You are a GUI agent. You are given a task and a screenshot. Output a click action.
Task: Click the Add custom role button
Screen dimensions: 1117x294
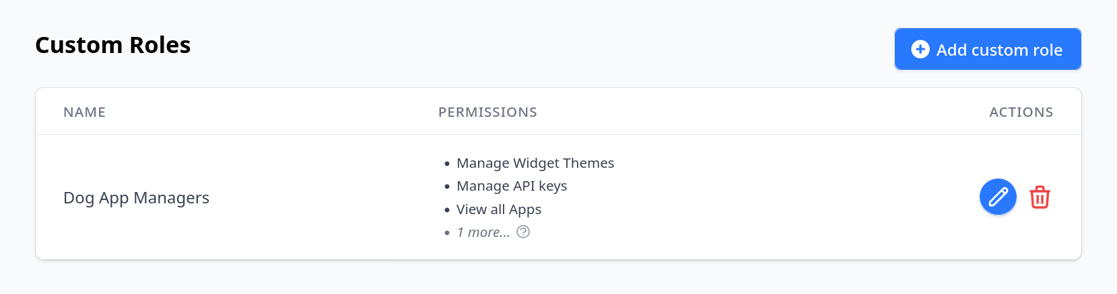pos(988,49)
